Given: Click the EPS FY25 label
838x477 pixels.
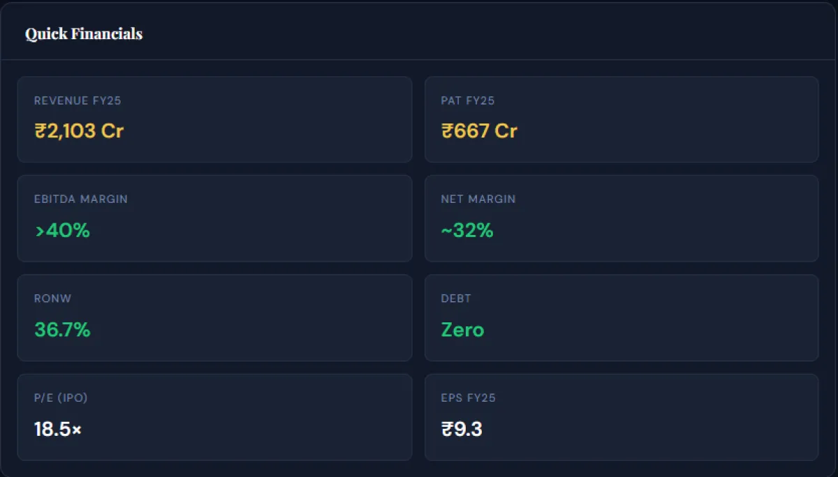Looking at the screenshot, I should [468, 398].
